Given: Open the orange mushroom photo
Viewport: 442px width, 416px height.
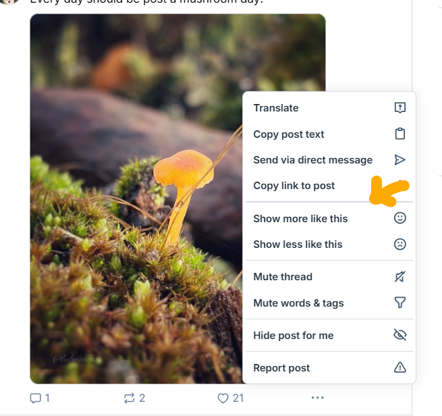Looking at the screenshot, I should click(135, 203).
